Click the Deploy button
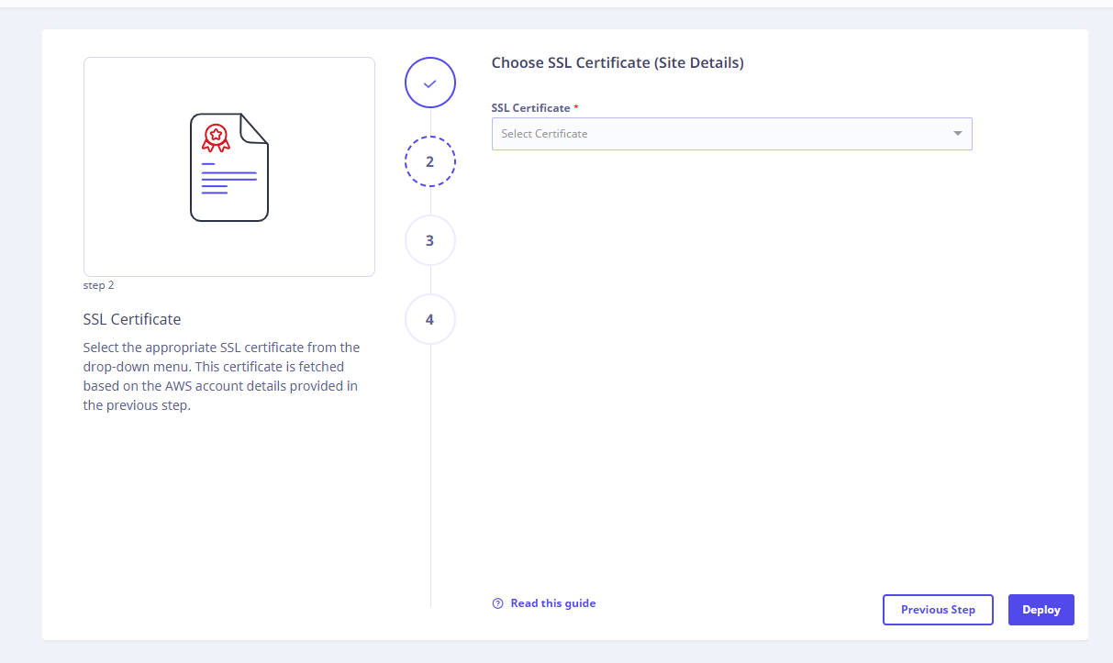Image resolution: width=1113 pixels, height=663 pixels. [x=1041, y=610]
